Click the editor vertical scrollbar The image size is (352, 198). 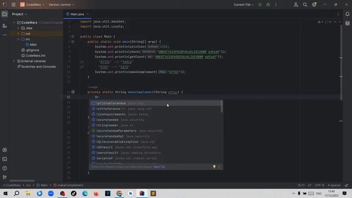[x=341, y=62]
